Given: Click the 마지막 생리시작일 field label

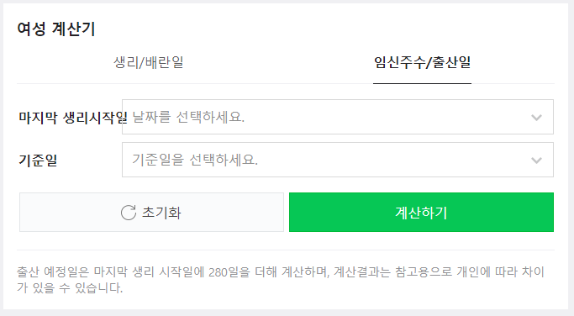Looking at the screenshot, I should point(73,118).
